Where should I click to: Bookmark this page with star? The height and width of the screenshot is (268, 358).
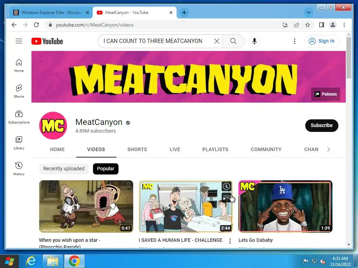(308, 25)
